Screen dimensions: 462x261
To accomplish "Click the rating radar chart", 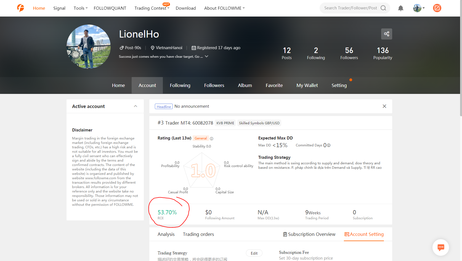I will (202, 170).
